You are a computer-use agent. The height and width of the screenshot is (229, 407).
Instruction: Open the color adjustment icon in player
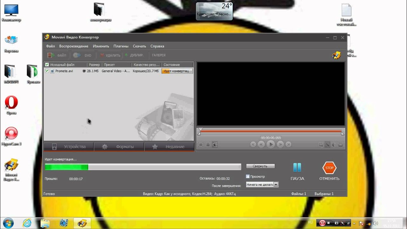coord(334,145)
